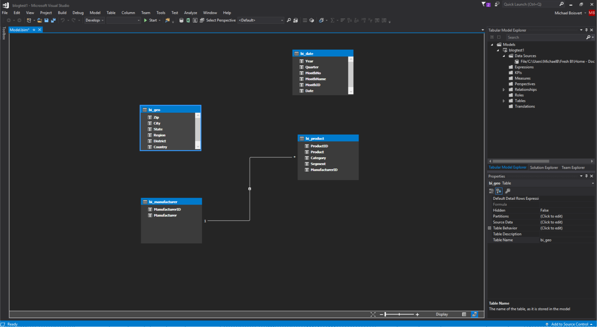Select the Measures folder in the tree
The height and width of the screenshot is (327, 597).
pyautogui.click(x=522, y=78)
